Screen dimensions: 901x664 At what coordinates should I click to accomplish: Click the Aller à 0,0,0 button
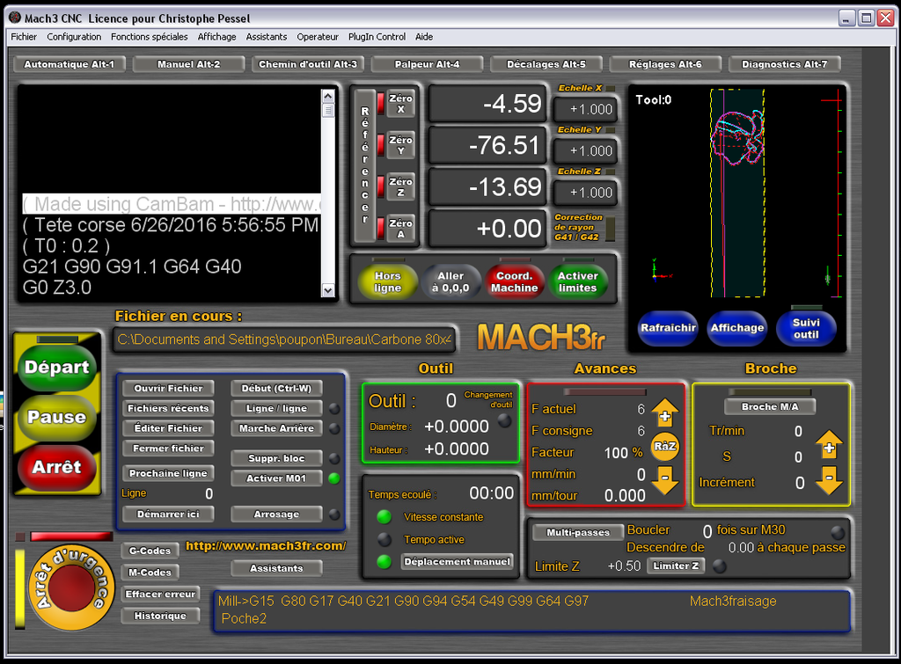(451, 282)
